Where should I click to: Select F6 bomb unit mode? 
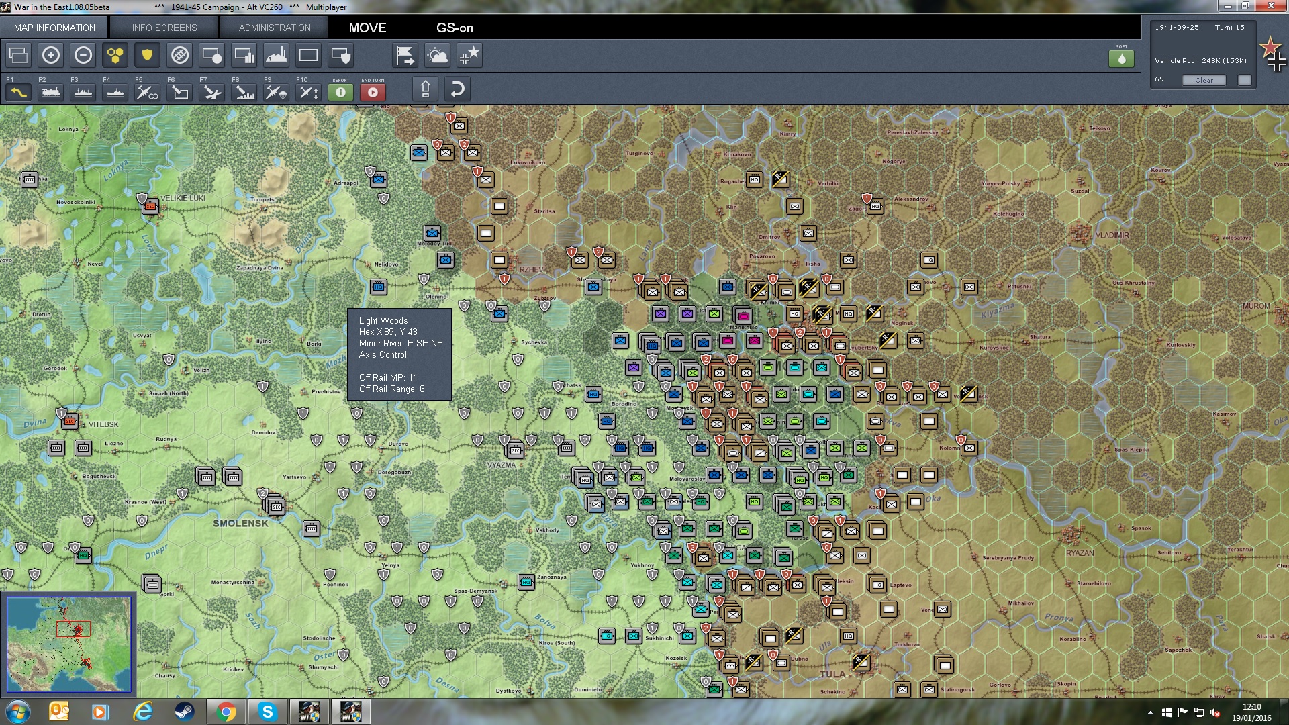(x=179, y=91)
